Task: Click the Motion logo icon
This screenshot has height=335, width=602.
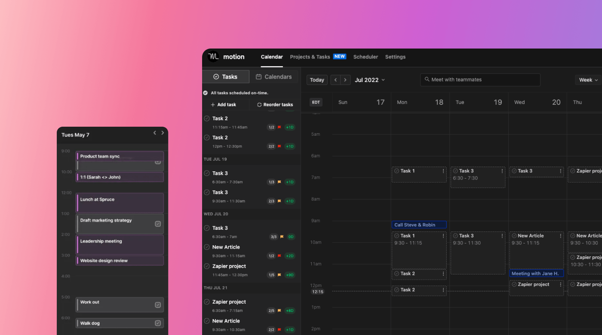Action: pos(213,57)
